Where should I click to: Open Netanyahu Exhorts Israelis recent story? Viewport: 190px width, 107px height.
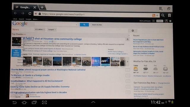148,52
